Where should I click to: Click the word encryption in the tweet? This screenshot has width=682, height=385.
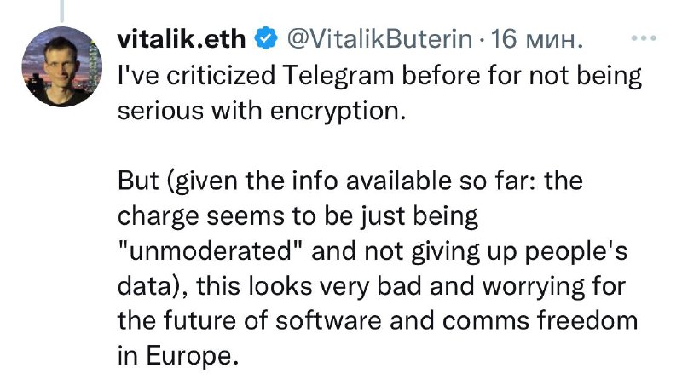tap(338, 112)
